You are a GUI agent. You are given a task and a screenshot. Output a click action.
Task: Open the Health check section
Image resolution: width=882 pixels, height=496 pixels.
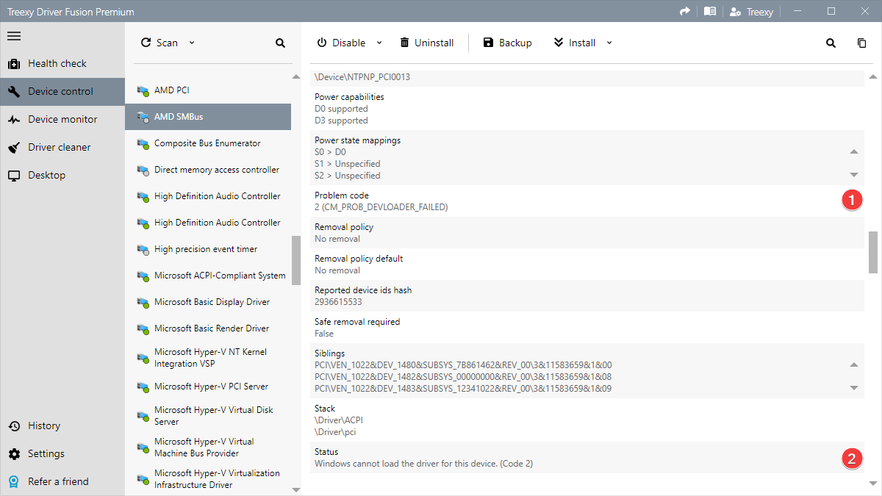(x=57, y=64)
